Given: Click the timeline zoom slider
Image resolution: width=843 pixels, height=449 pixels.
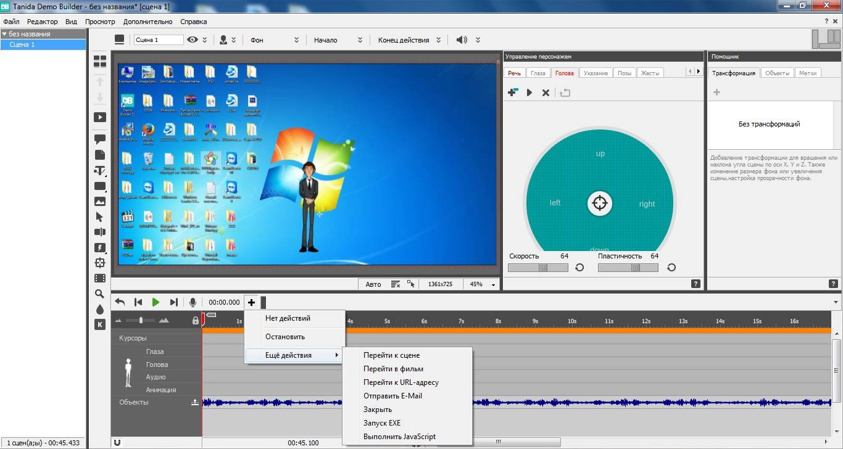Looking at the screenshot, I should tap(142, 320).
